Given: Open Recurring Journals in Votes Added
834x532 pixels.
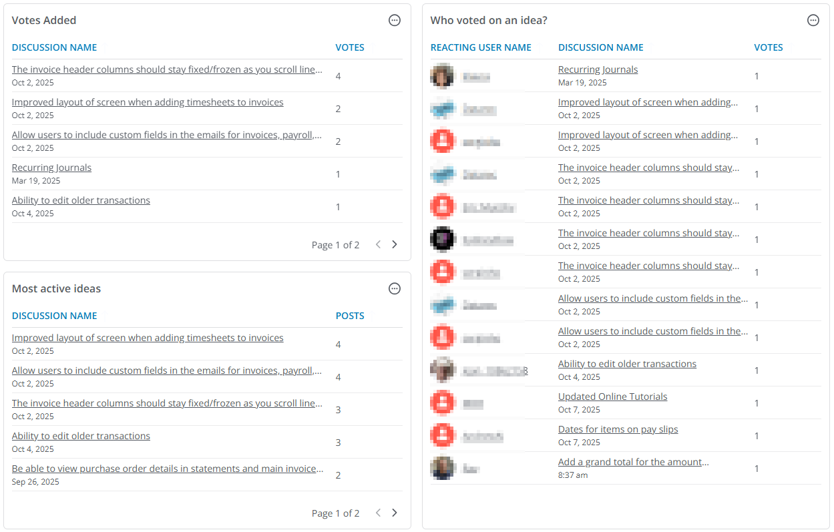Looking at the screenshot, I should [51, 168].
